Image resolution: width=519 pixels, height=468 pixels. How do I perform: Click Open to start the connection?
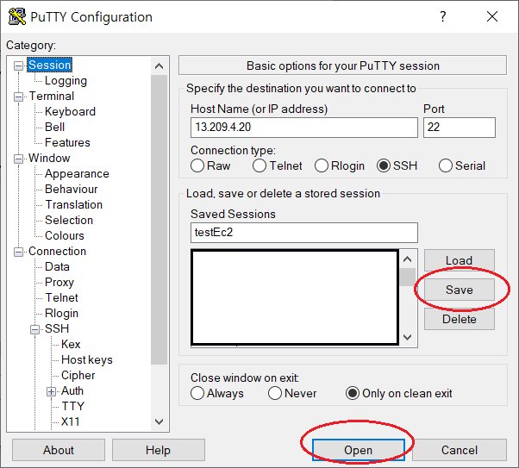[x=358, y=450]
